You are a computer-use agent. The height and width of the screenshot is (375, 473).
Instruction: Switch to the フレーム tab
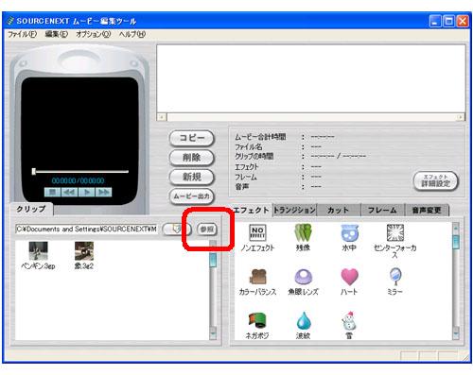382,210
